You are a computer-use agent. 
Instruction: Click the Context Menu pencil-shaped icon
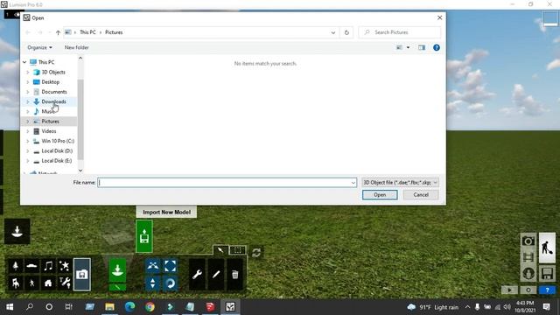click(216, 274)
